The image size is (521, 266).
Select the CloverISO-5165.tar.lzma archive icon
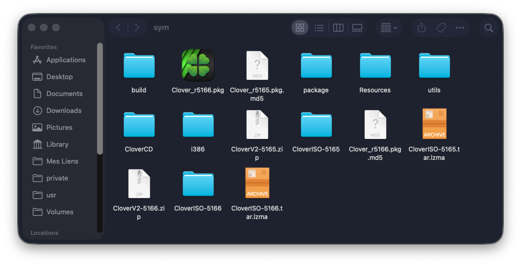pos(435,123)
